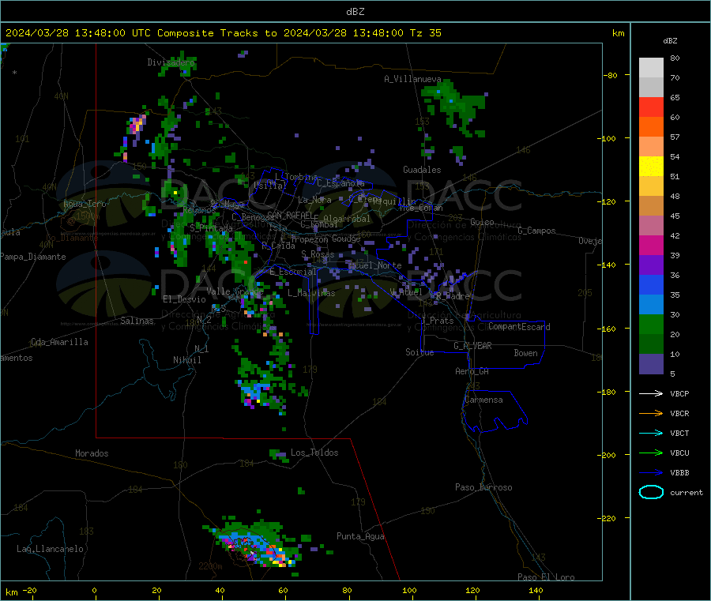Click the cyan VBCT arrow legend icon
The width and height of the screenshot is (711, 601).
pyautogui.click(x=651, y=434)
